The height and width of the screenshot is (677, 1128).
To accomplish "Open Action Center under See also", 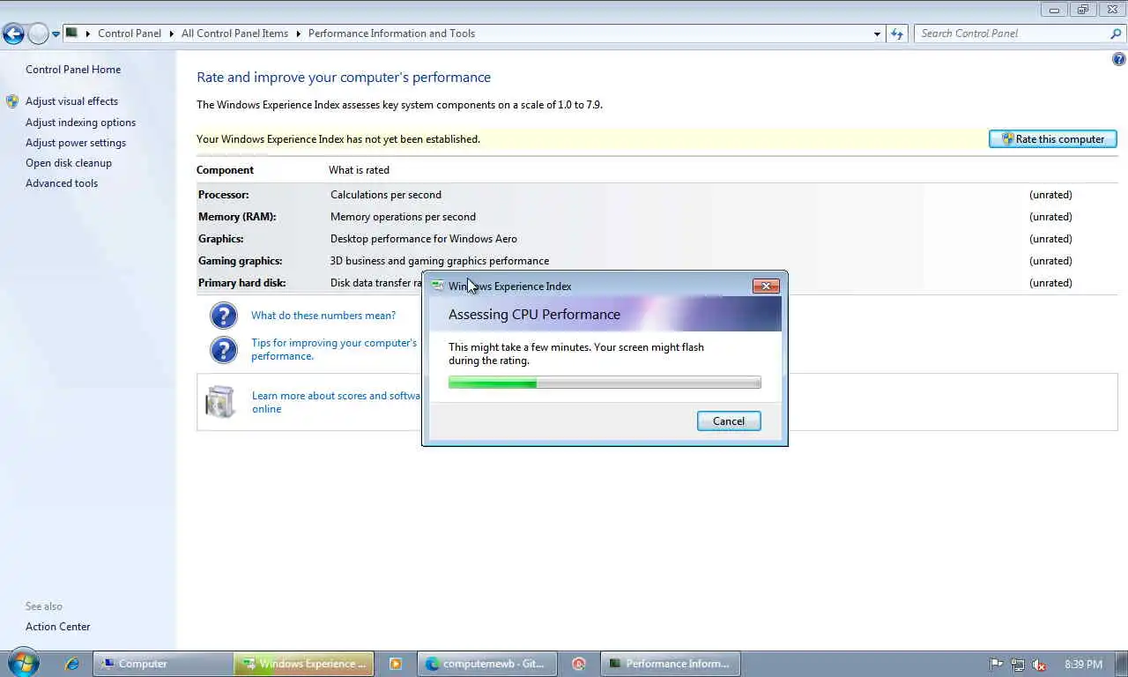I will (x=58, y=627).
